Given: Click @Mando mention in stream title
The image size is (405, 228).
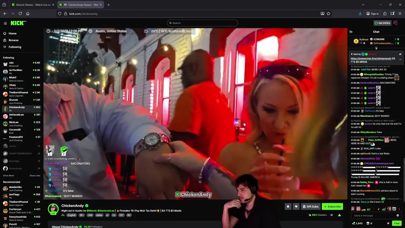Looking at the screenshot, I should point(91,211).
